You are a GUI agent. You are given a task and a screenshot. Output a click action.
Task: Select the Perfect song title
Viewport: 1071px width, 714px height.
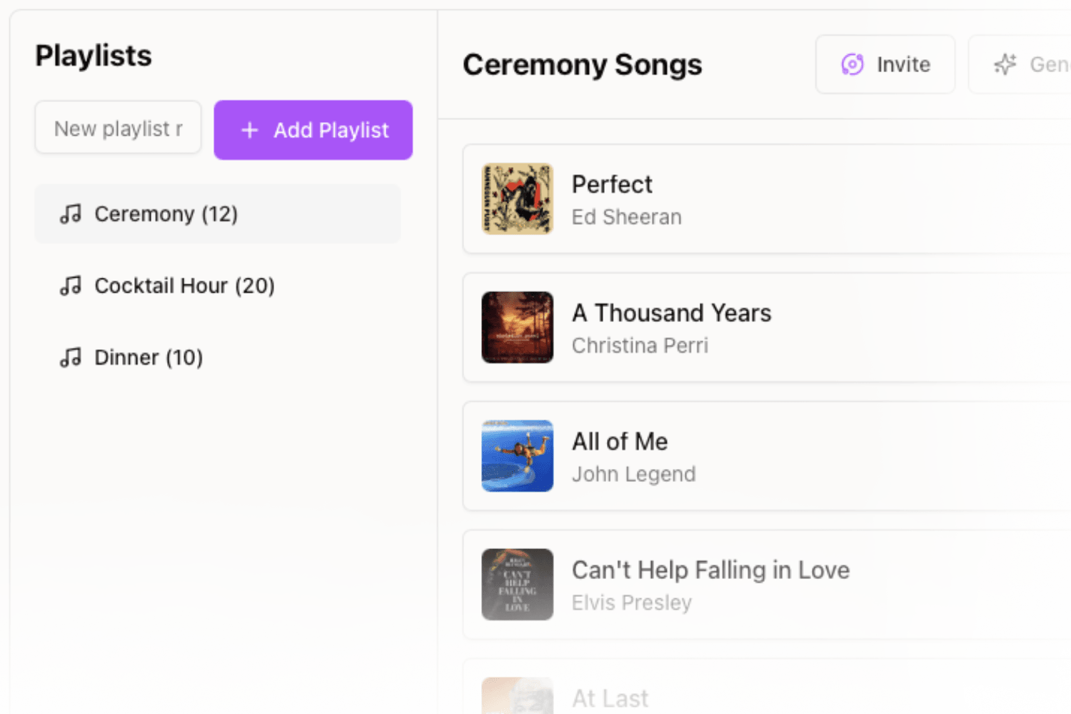pyautogui.click(x=612, y=184)
